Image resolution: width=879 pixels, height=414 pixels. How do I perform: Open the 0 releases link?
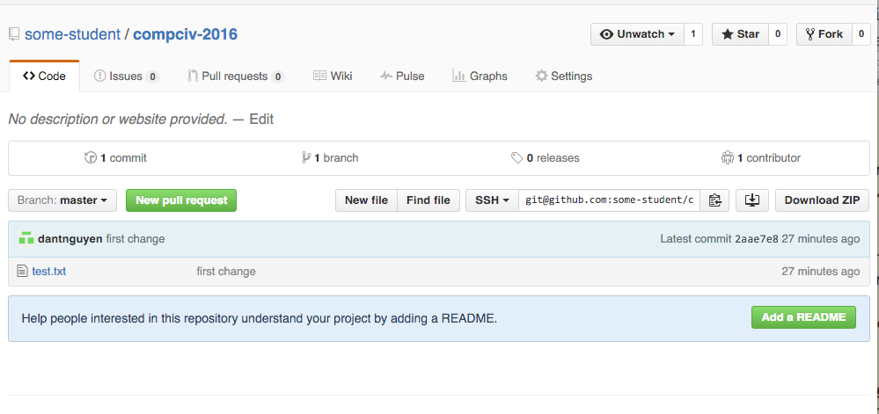point(545,158)
